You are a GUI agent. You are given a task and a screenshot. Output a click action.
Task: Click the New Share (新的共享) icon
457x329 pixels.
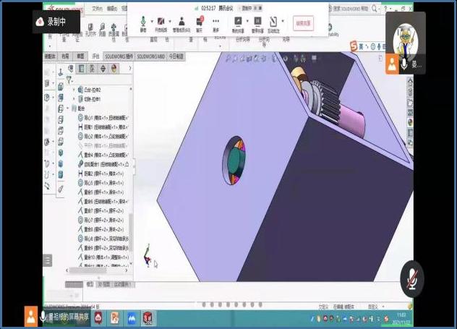pos(238,23)
